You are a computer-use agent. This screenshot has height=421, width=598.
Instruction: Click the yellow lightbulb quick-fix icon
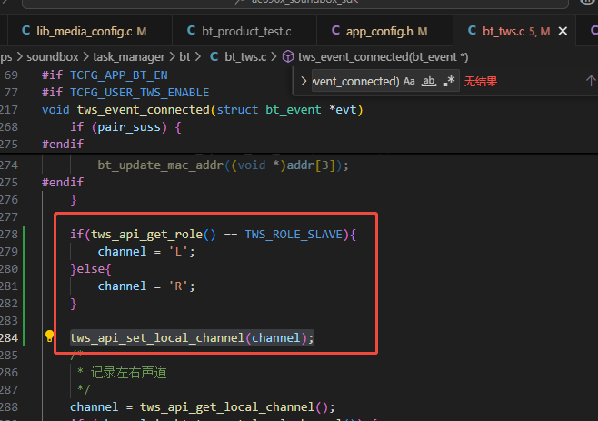coord(50,336)
